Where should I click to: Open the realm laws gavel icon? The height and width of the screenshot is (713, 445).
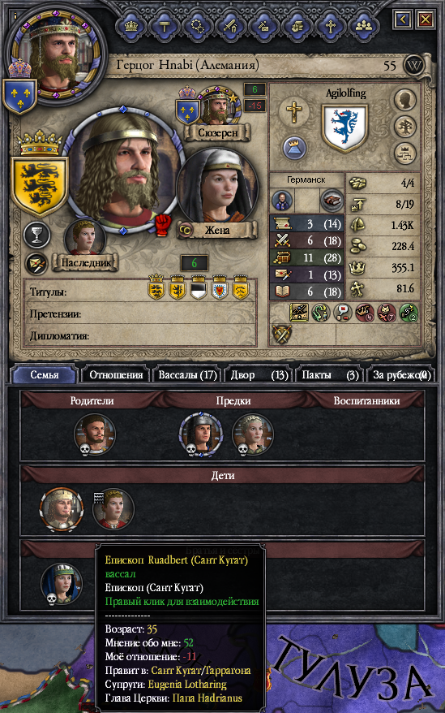click(x=164, y=24)
